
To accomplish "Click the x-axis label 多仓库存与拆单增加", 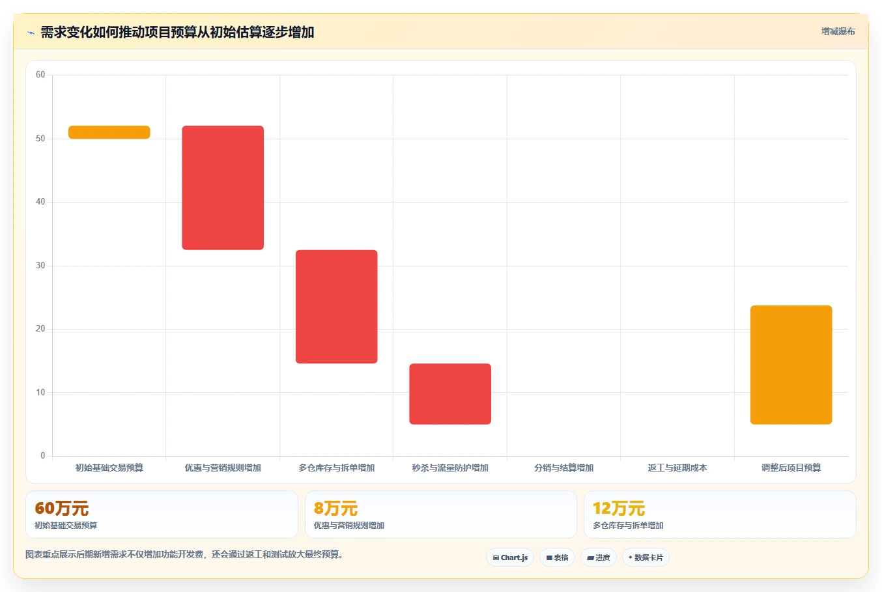I will (337, 468).
